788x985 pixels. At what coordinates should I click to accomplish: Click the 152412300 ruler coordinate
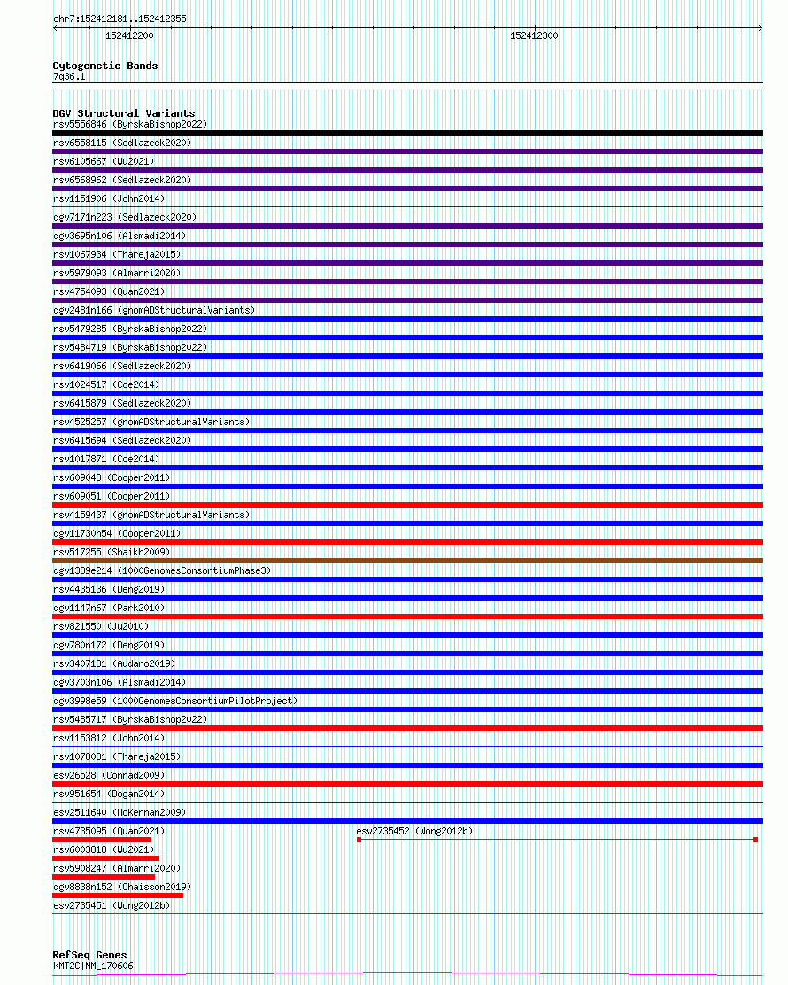[534, 35]
